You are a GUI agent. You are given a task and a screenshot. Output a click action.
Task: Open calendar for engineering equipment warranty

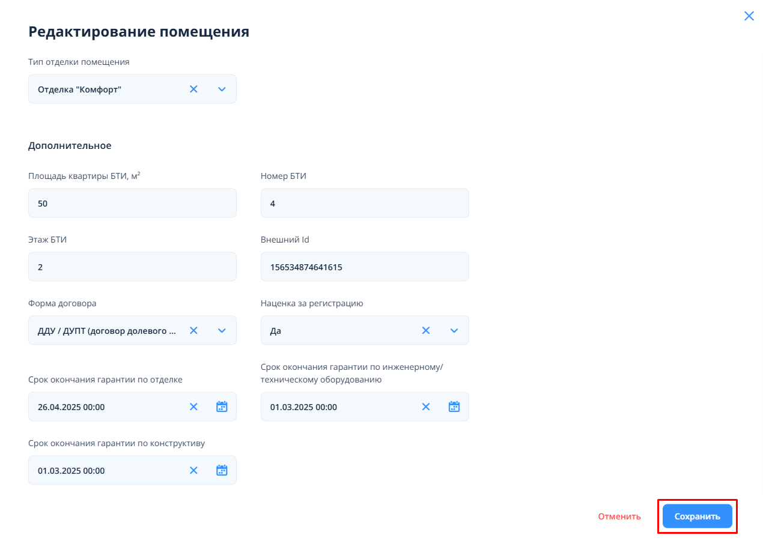coord(454,406)
